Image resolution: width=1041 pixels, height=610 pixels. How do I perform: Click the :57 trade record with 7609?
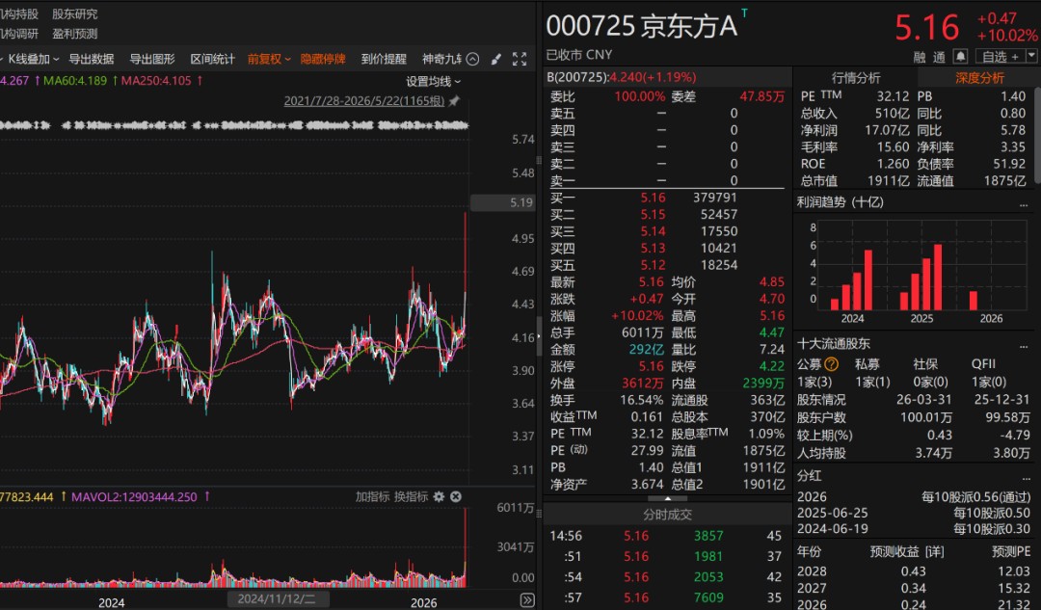coord(667,597)
